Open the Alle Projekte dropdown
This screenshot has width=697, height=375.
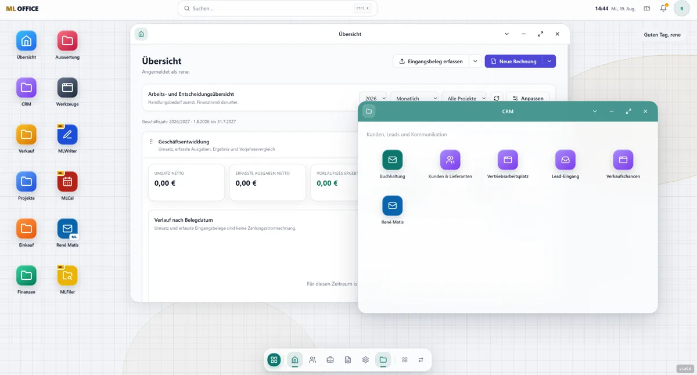pos(464,99)
